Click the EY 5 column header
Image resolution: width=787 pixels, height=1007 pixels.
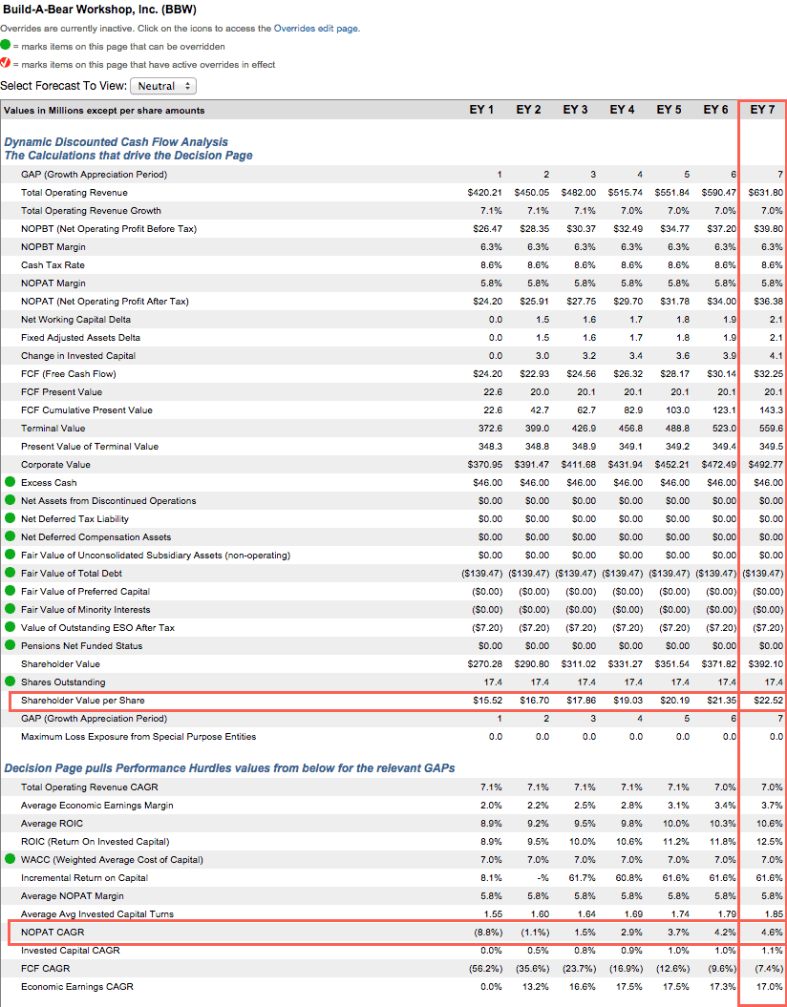click(x=669, y=110)
